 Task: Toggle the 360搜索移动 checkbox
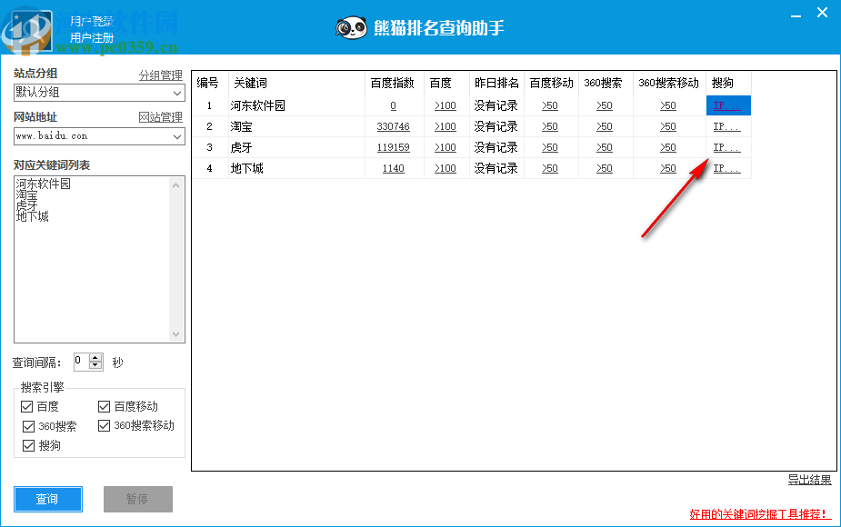pyautogui.click(x=104, y=426)
